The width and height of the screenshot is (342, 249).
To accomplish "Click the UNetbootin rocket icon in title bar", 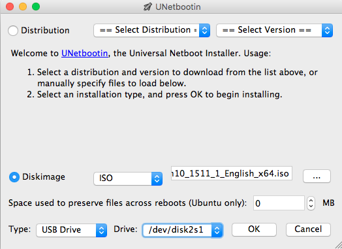I will (x=148, y=7).
